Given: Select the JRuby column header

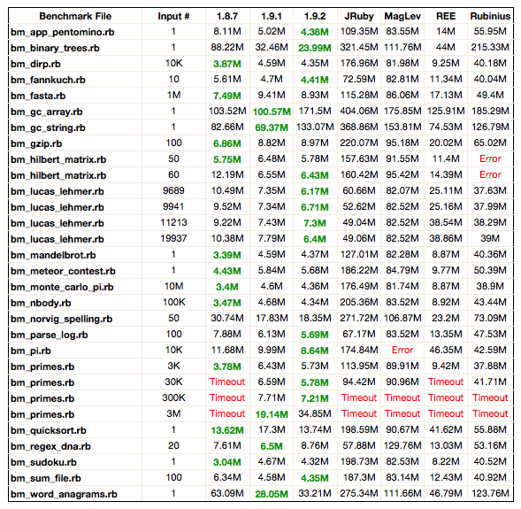Looking at the screenshot, I should [359, 16].
